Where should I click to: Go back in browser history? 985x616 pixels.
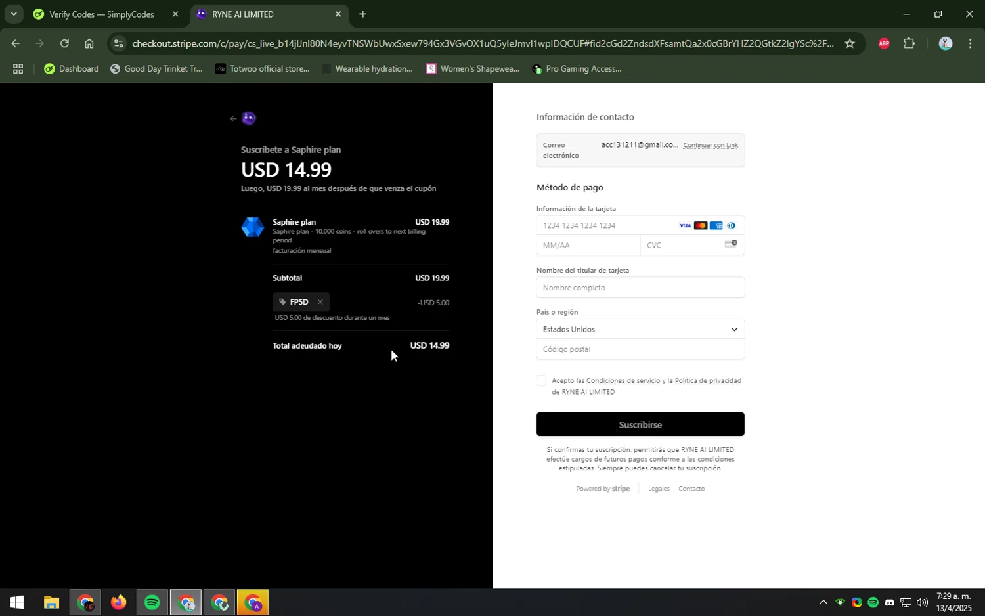coord(15,44)
